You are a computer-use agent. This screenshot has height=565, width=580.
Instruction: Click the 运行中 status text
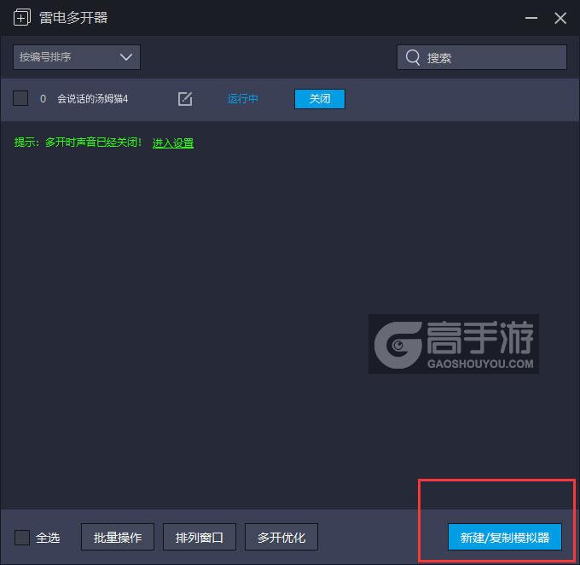242,99
